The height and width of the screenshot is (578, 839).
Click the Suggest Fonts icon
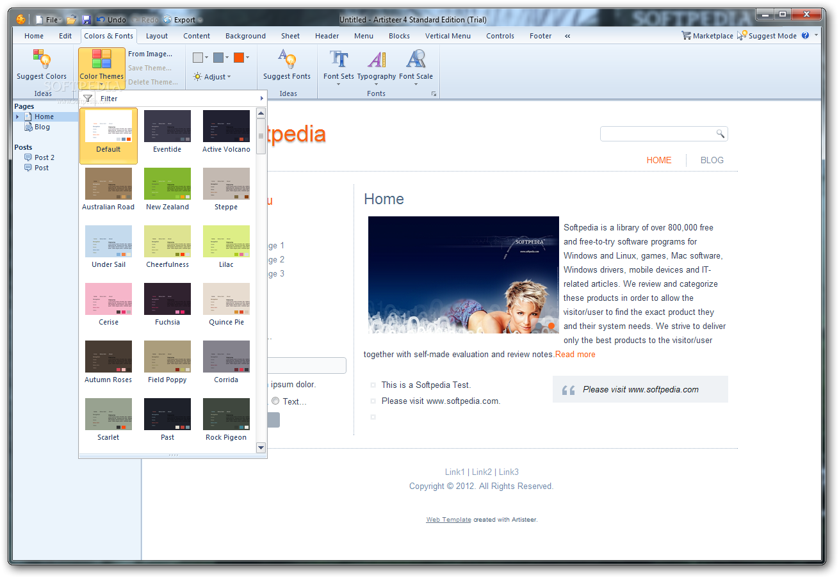pyautogui.click(x=286, y=59)
